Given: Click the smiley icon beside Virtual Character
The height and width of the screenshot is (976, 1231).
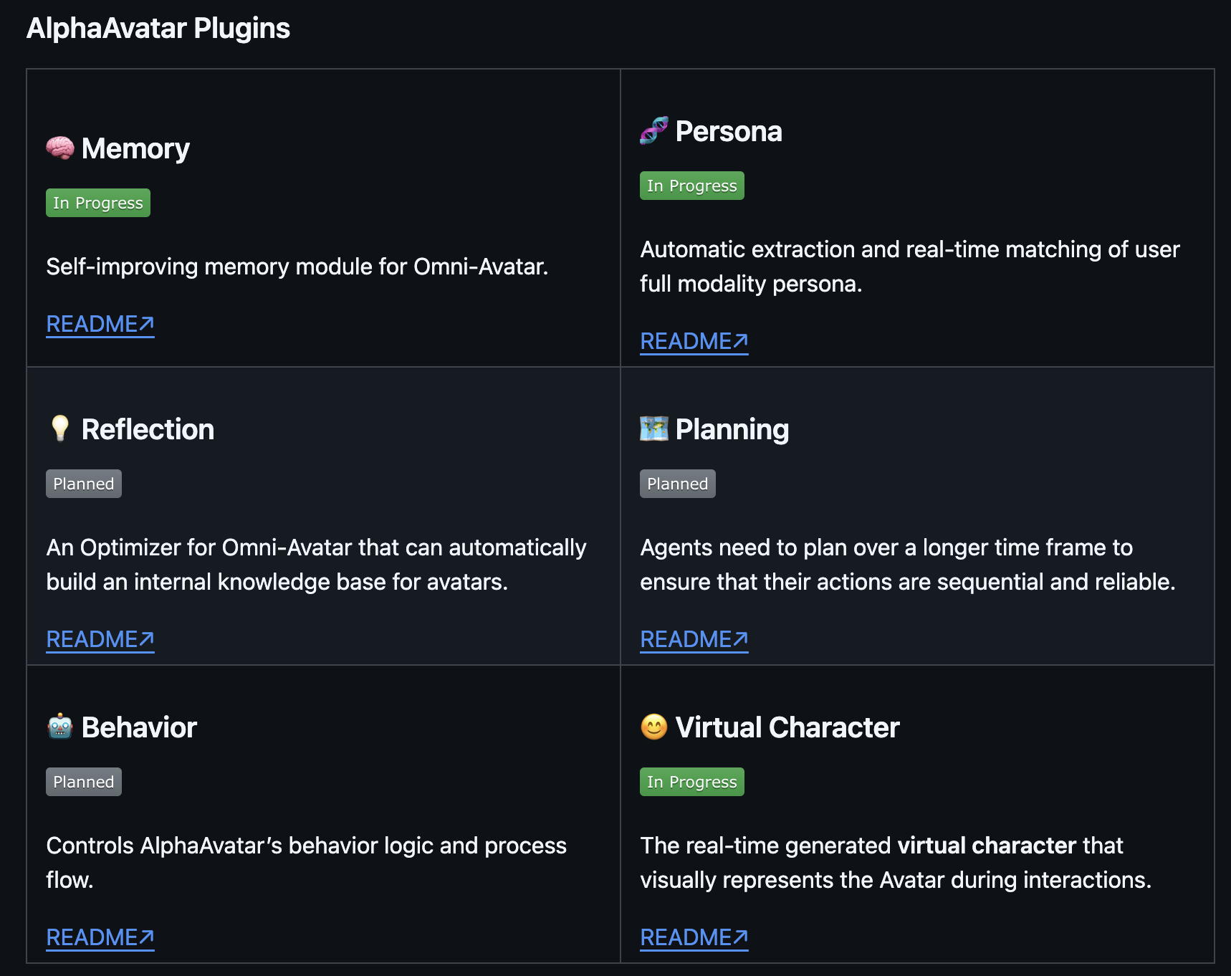Looking at the screenshot, I should pos(654,727).
